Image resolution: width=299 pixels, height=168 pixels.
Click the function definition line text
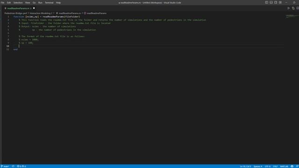click(x=47, y=17)
